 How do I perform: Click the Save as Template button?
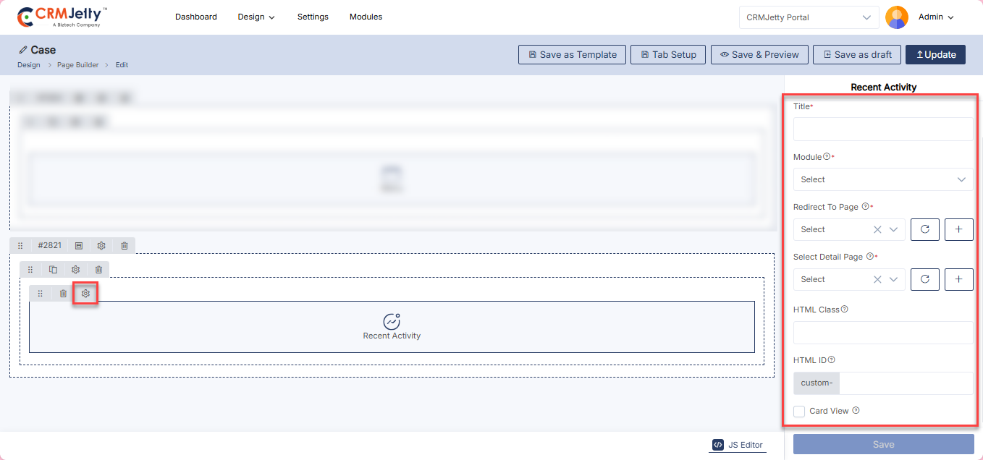coord(572,55)
